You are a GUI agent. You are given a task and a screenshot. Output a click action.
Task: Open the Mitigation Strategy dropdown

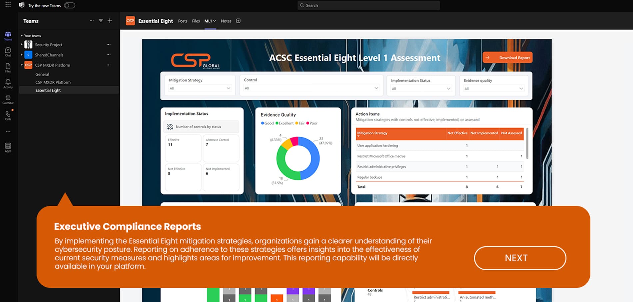click(200, 88)
